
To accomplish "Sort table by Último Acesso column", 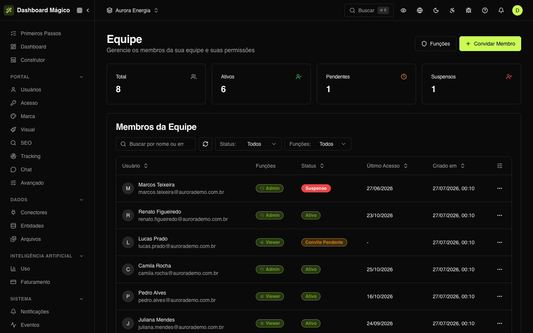I will tap(387, 166).
